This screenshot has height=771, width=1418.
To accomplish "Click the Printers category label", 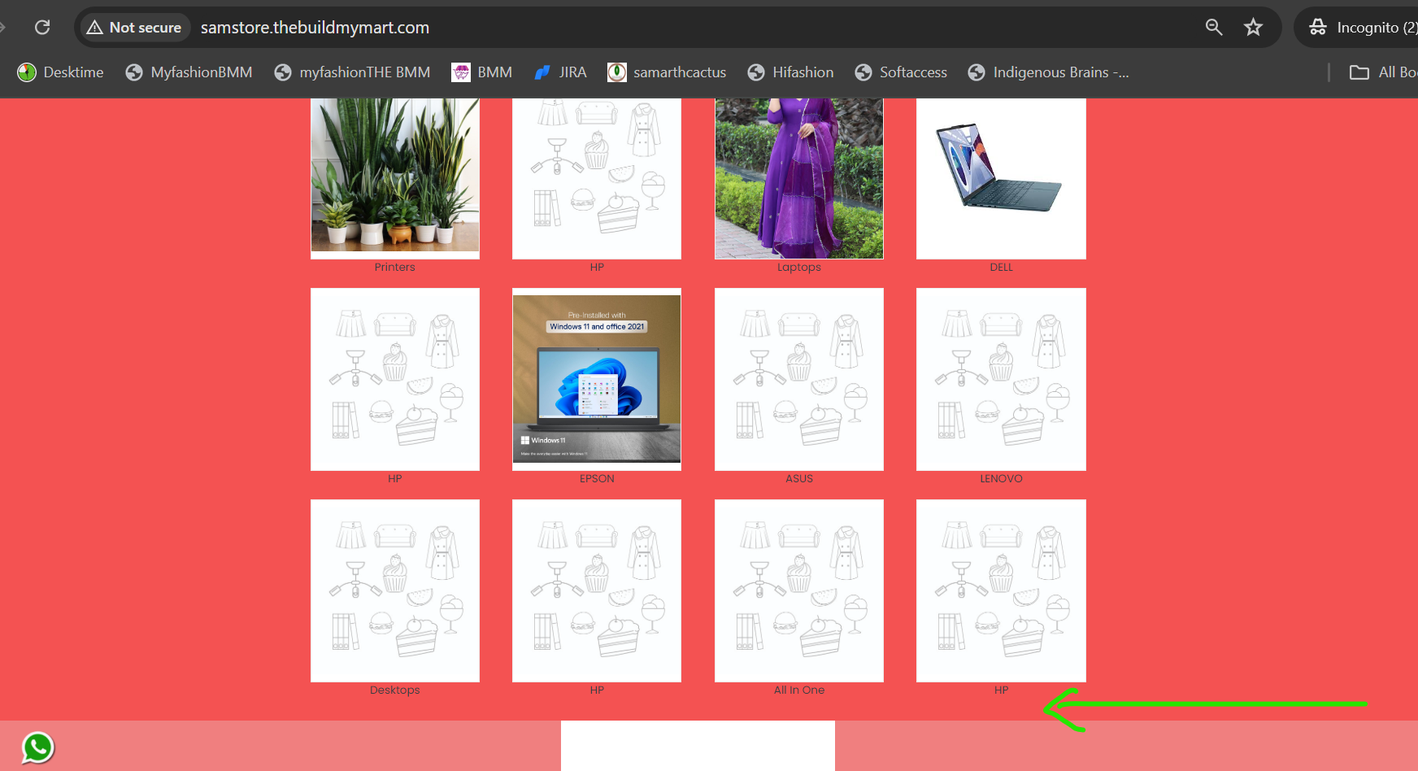I will pos(395,267).
